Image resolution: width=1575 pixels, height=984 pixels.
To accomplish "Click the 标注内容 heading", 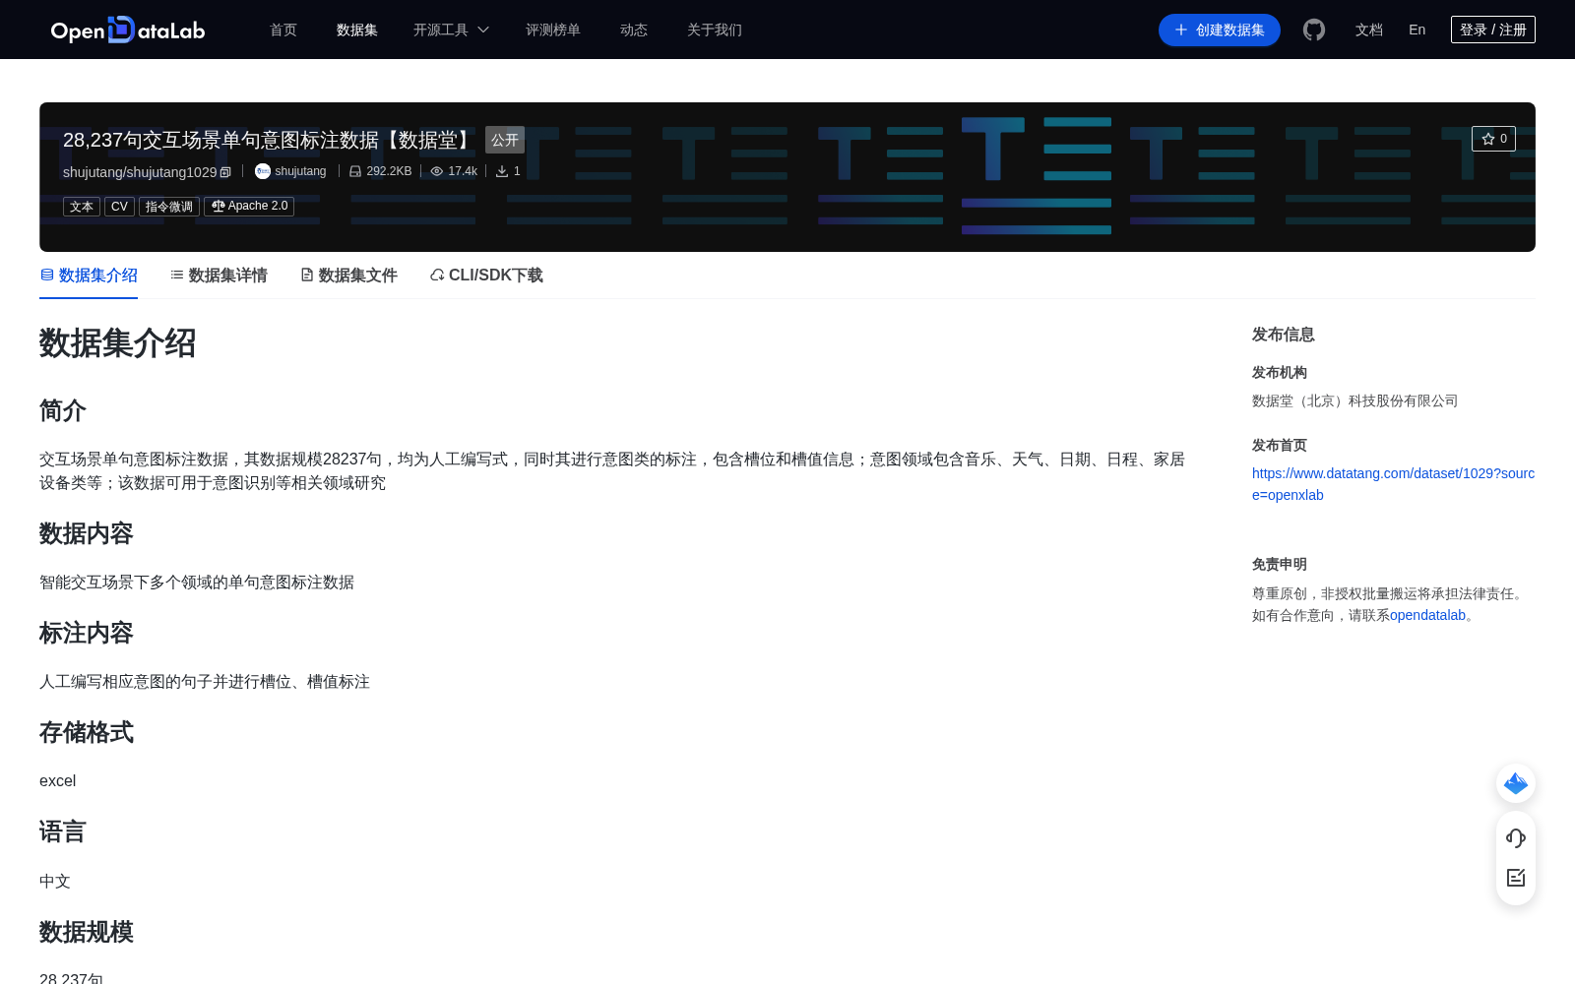I will pyautogui.click(x=87, y=633).
